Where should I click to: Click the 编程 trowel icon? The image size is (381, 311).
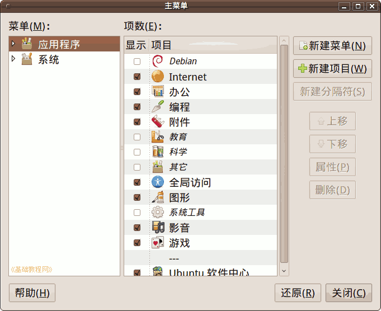[157, 106]
